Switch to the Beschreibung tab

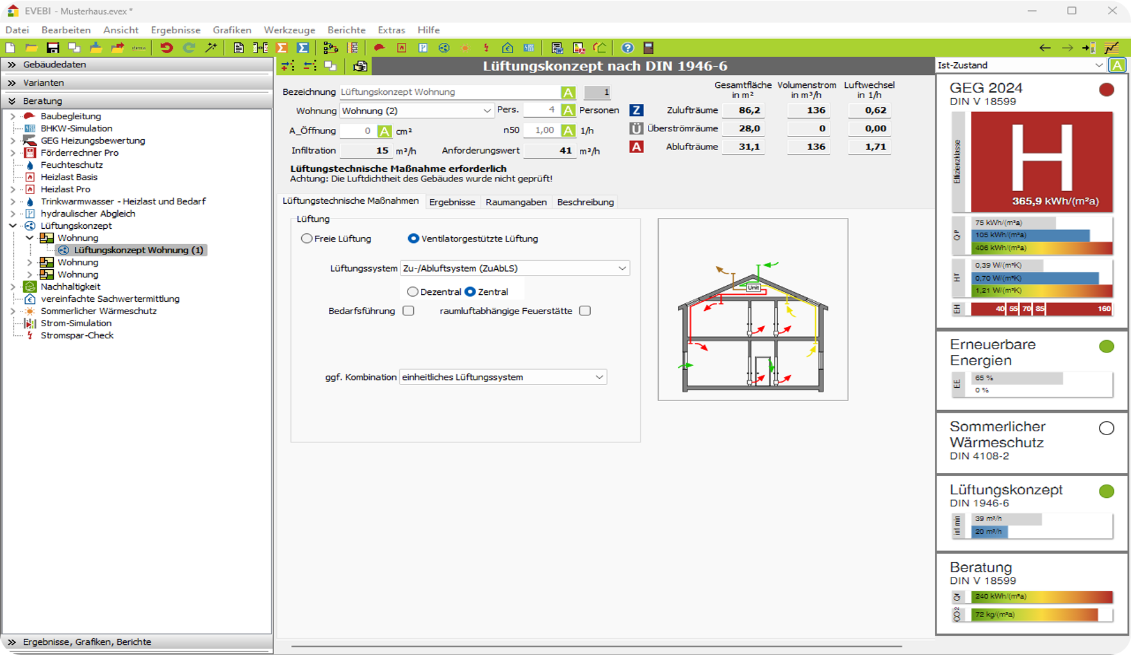[x=585, y=202]
